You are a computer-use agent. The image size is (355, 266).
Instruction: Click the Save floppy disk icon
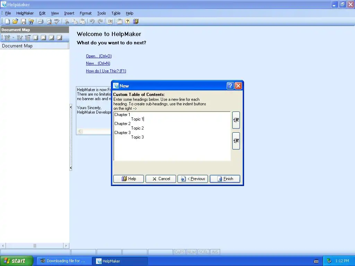tap(23, 21)
